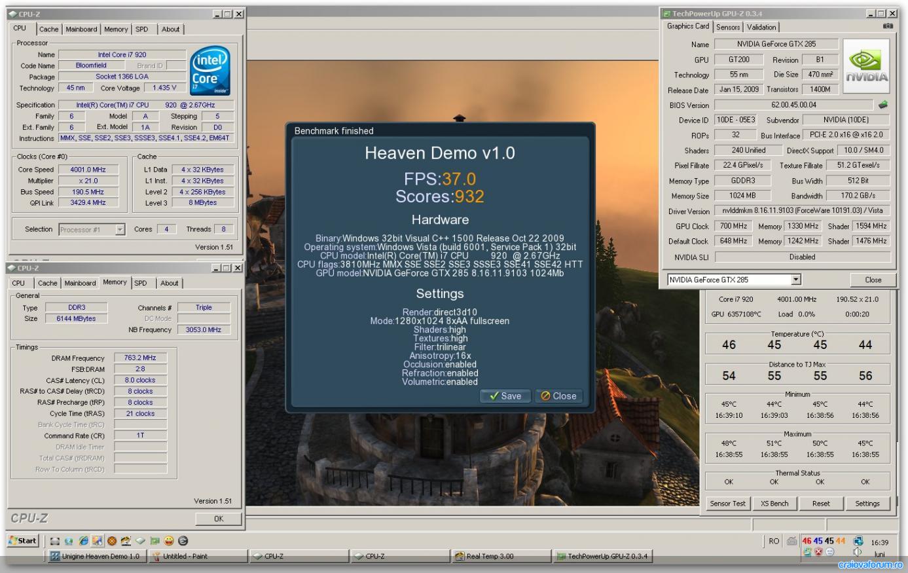Open Real Temp Settings
The height and width of the screenshot is (573, 908).
pos(867,504)
